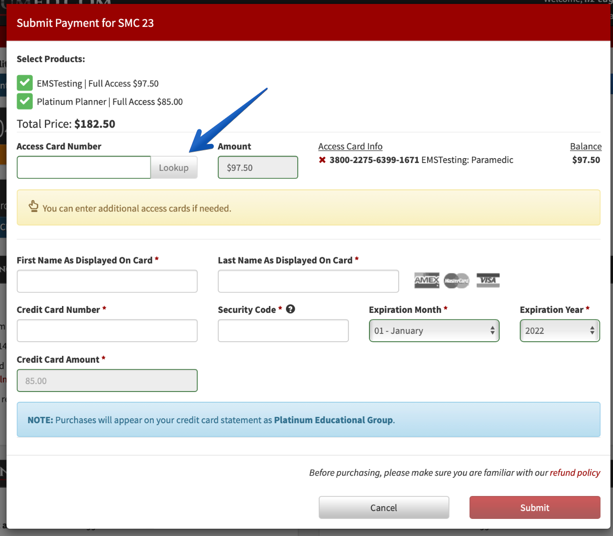The width and height of the screenshot is (613, 536).
Task: Focus the First Name As Displayed On Card field
Action: [x=107, y=281]
